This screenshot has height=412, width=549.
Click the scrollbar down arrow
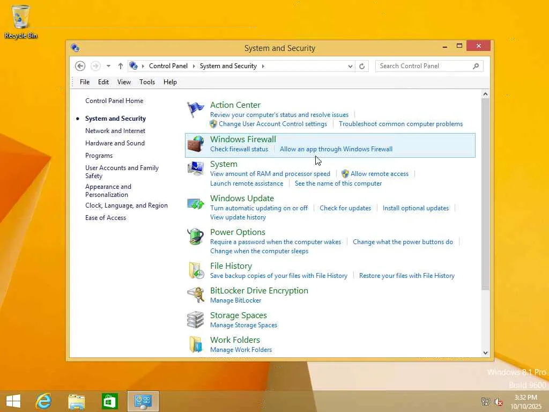485,353
